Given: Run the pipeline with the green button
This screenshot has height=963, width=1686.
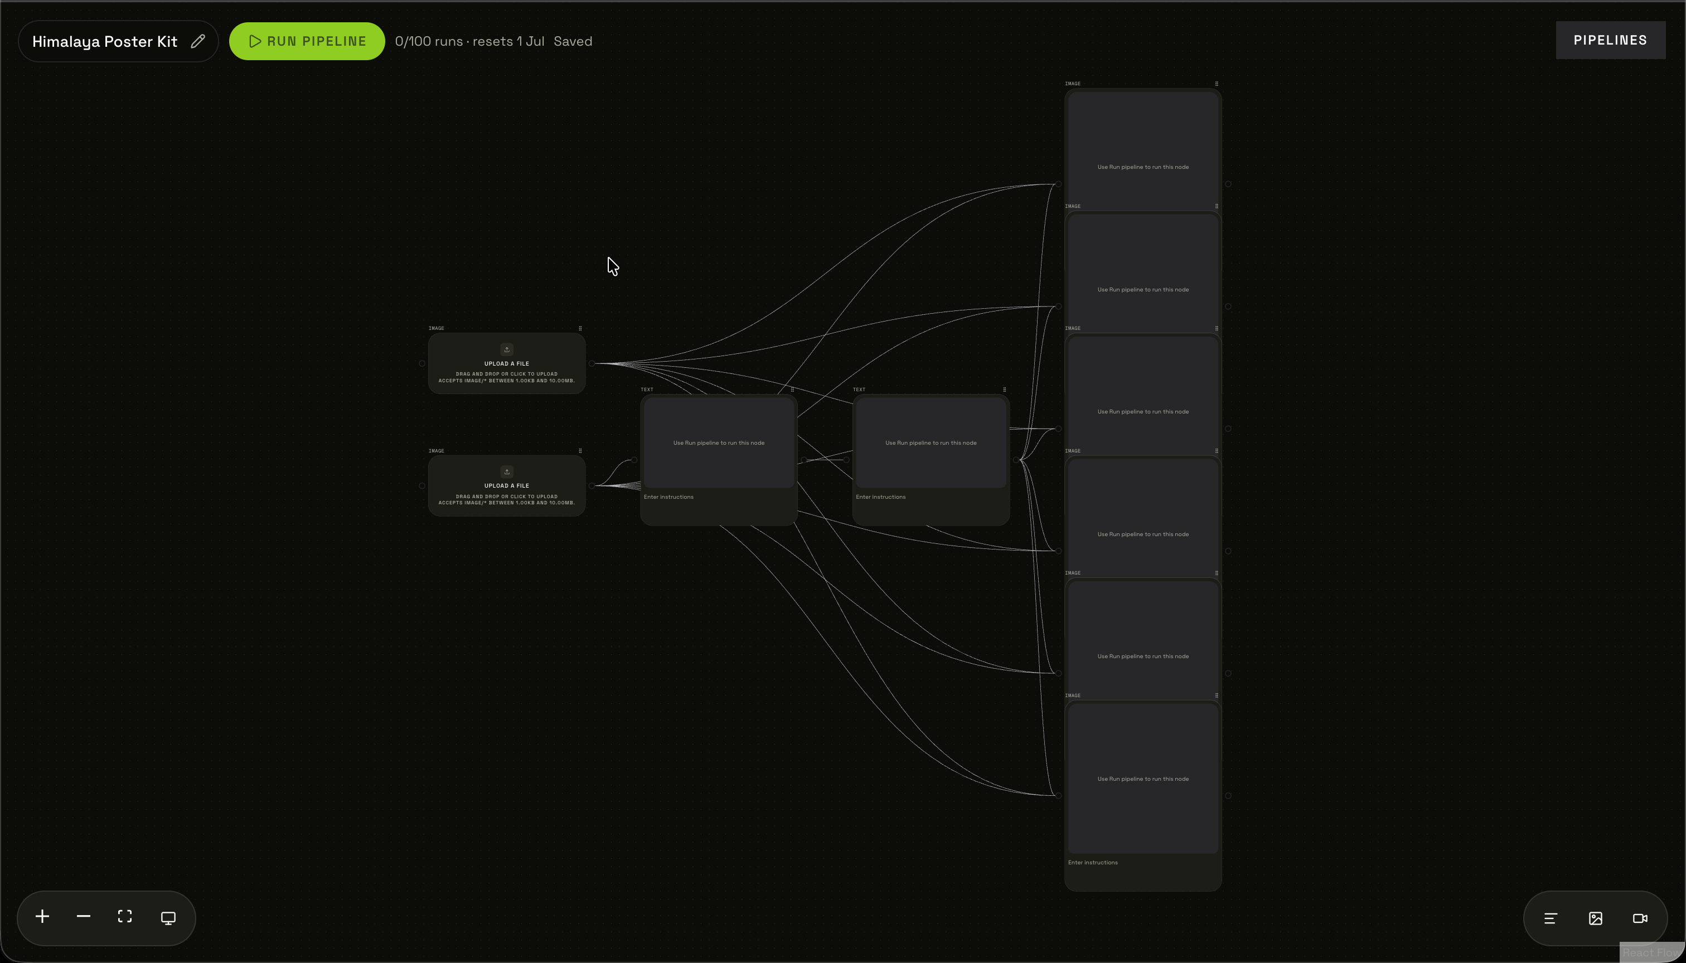Looking at the screenshot, I should (x=307, y=41).
